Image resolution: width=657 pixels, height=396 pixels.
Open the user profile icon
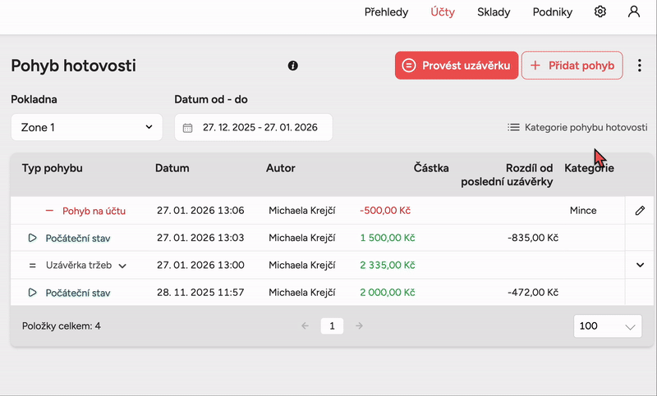(x=633, y=12)
